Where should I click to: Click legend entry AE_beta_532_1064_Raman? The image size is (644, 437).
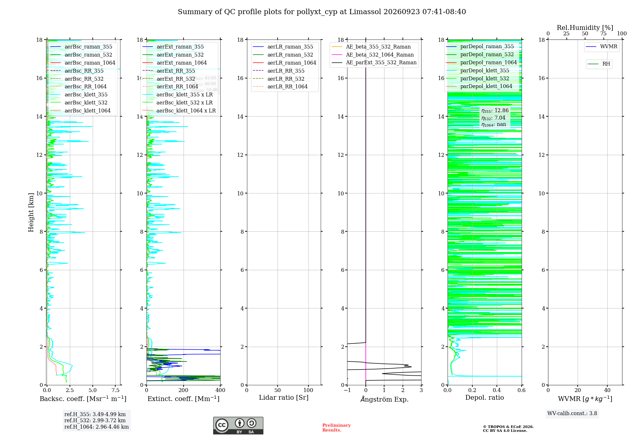coord(373,55)
